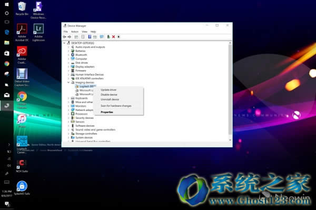Screen dimensions: 316x210
Task: Click the Device Manager vertical scrollbar thumb
Action: pyautogui.click(x=230, y=89)
